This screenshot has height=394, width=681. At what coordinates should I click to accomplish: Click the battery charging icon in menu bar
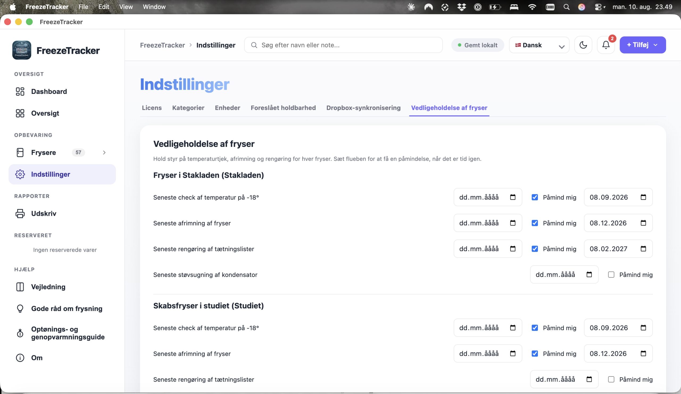click(x=495, y=7)
